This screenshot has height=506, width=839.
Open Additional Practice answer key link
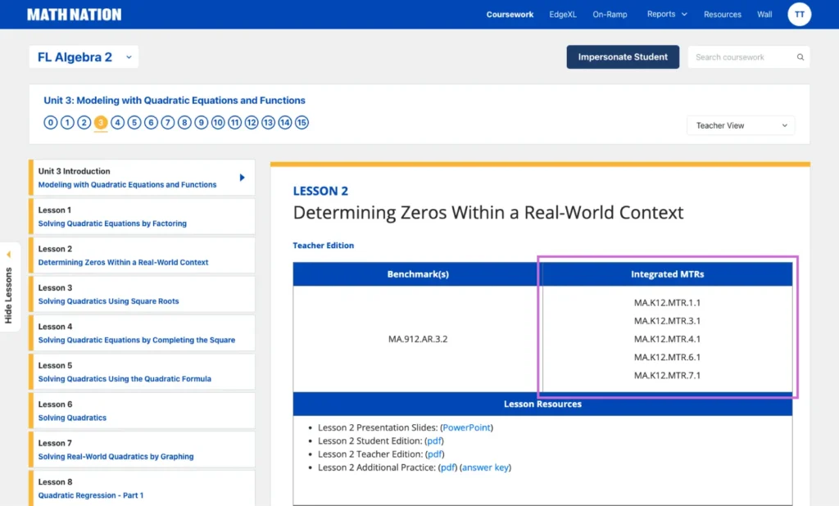[485, 468]
